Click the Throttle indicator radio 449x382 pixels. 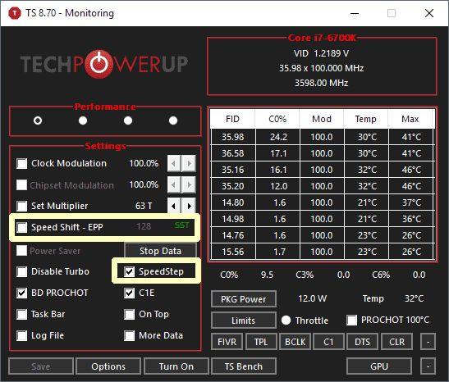(286, 321)
